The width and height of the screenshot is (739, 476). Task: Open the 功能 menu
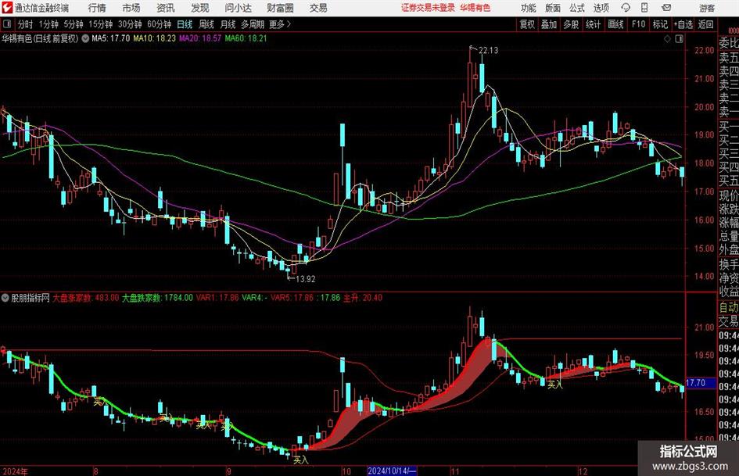pyautogui.click(x=529, y=8)
